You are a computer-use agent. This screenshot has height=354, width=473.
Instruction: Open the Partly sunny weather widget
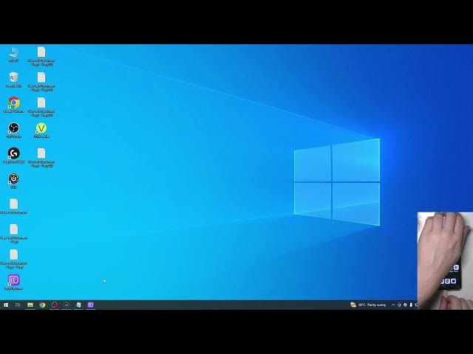coord(368,305)
